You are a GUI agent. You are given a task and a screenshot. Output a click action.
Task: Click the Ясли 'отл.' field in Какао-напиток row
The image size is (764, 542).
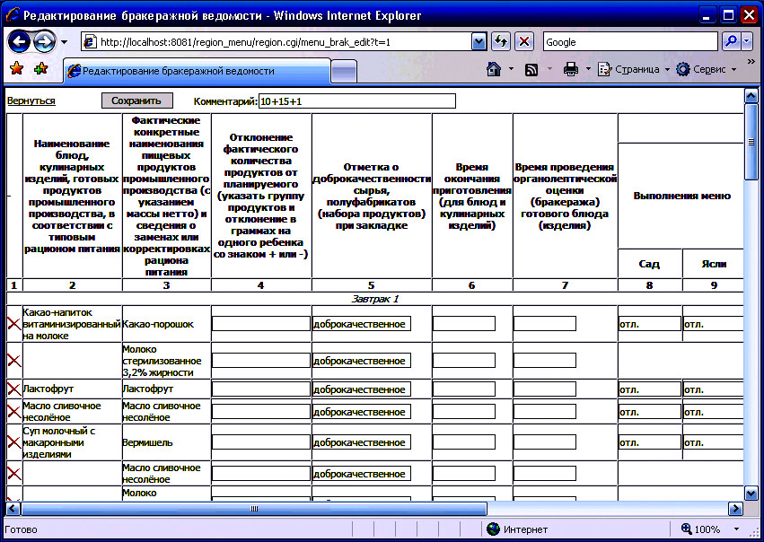pos(714,324)
